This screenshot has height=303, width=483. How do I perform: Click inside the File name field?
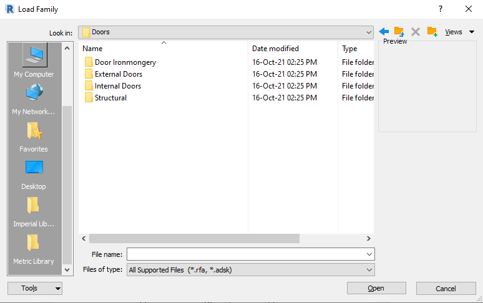point(246,254)
